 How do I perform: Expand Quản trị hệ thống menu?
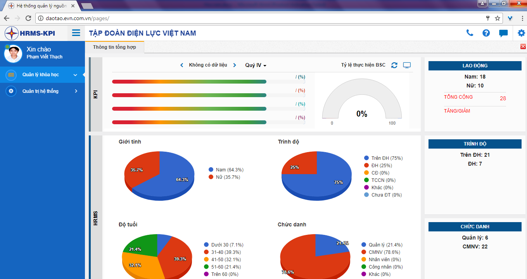tap(42, 91)
